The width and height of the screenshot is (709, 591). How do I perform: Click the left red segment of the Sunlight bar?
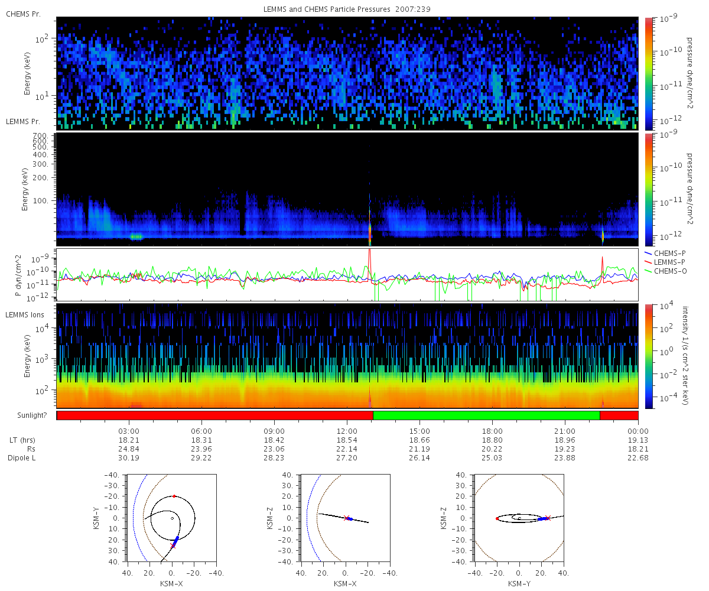point(215,415)
